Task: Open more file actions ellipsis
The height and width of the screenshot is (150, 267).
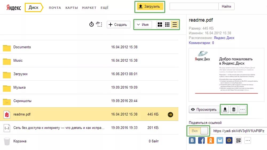Action: pos(242,109)
